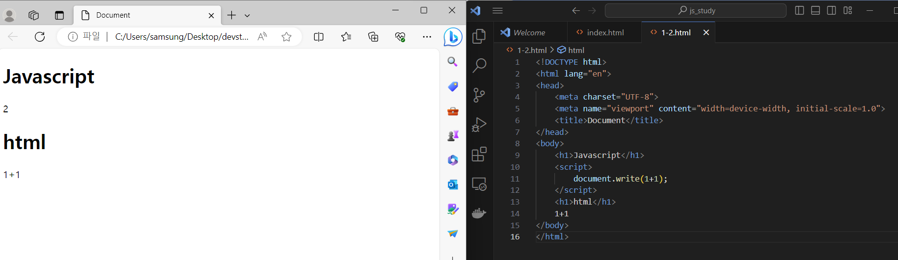
Task: View site information icon in address bar
Action: click(73, 37)
